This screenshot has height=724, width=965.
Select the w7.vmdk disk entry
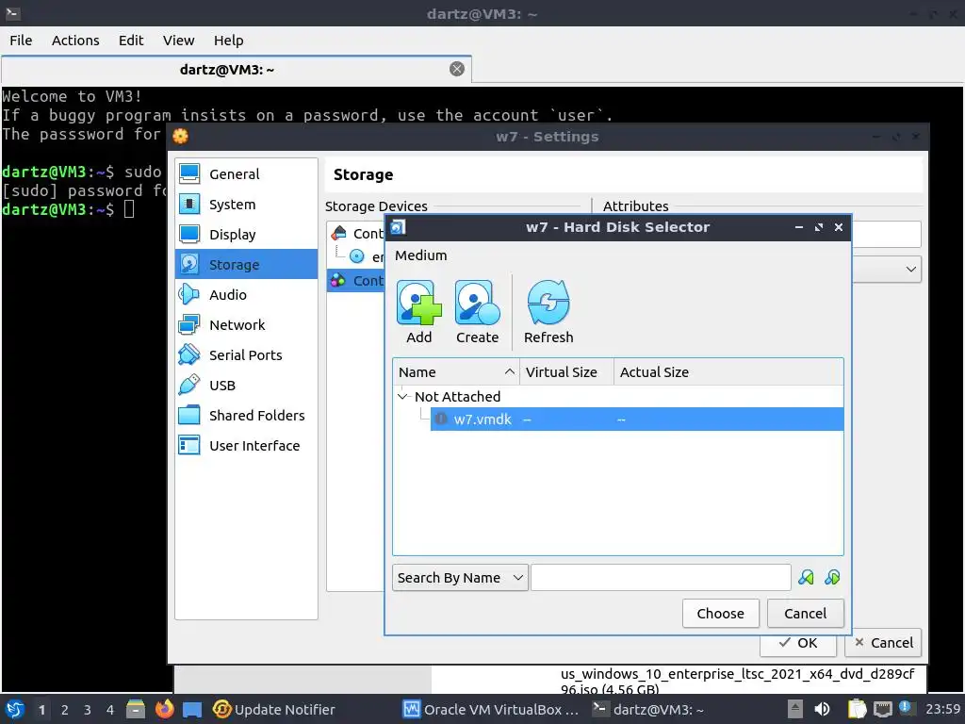point(637,420)
